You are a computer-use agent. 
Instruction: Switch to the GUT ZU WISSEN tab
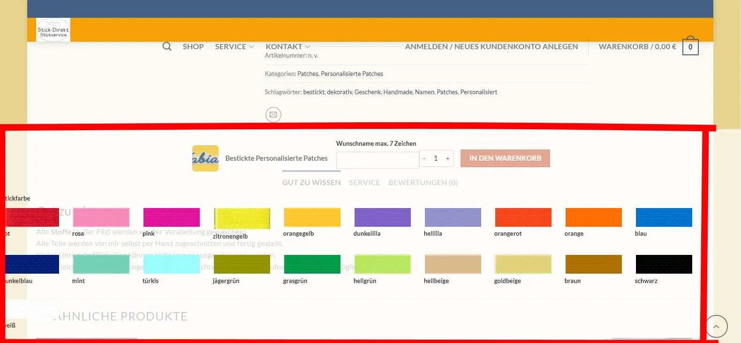click(x=311, y=182)
